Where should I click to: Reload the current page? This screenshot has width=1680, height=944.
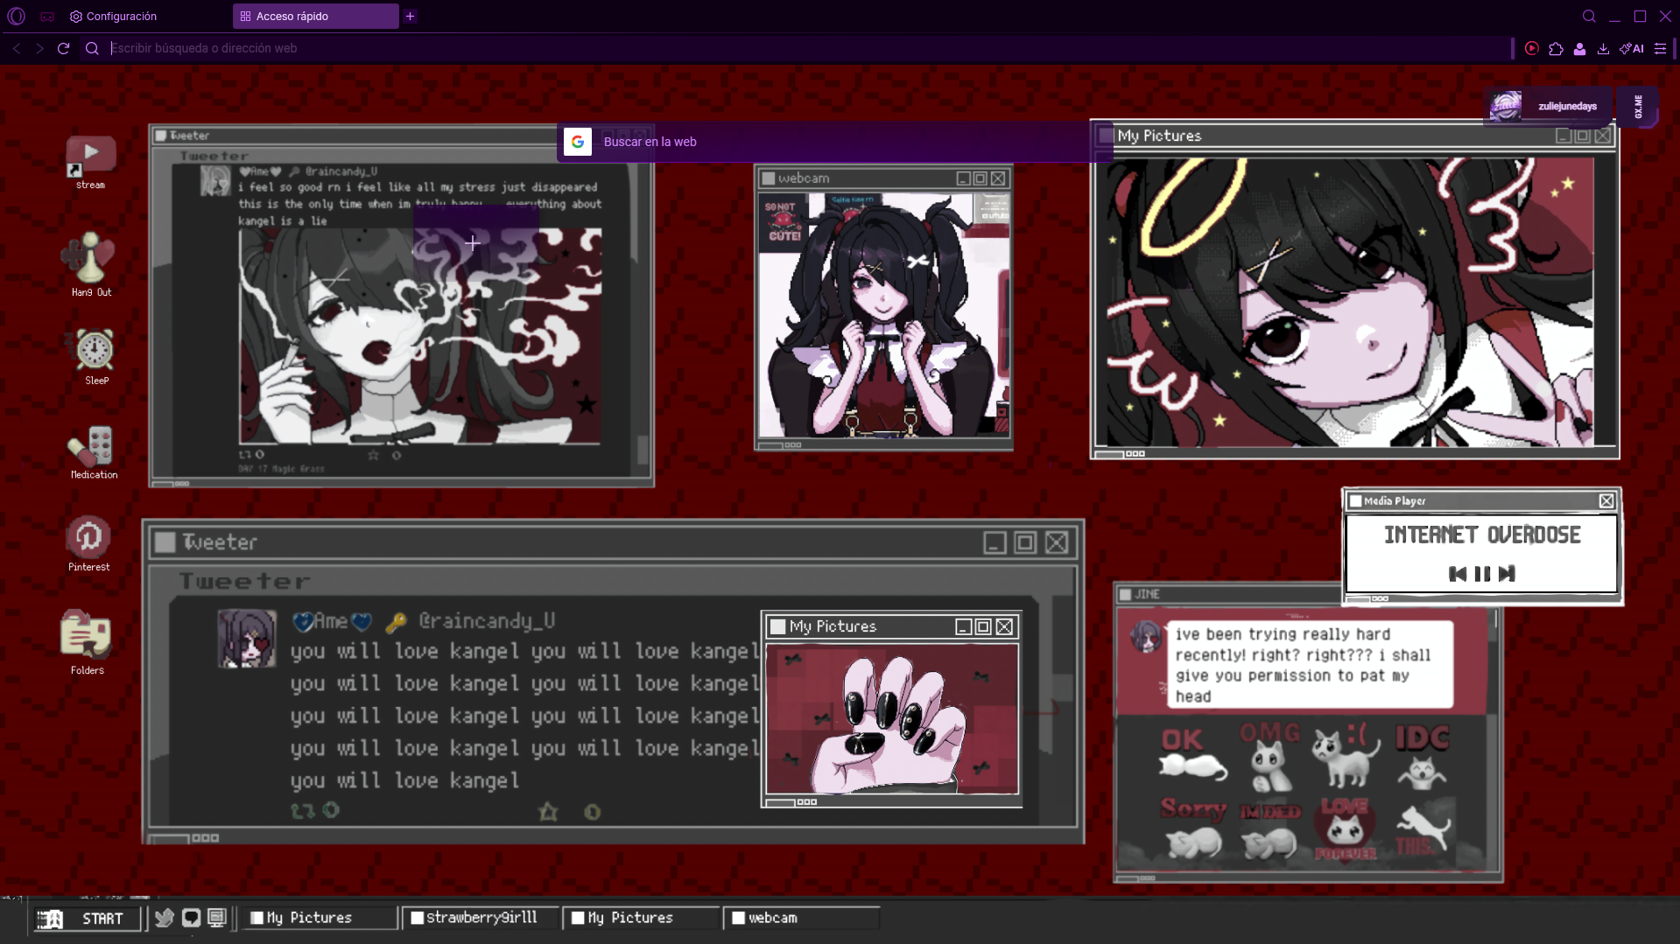click(63, 48)
